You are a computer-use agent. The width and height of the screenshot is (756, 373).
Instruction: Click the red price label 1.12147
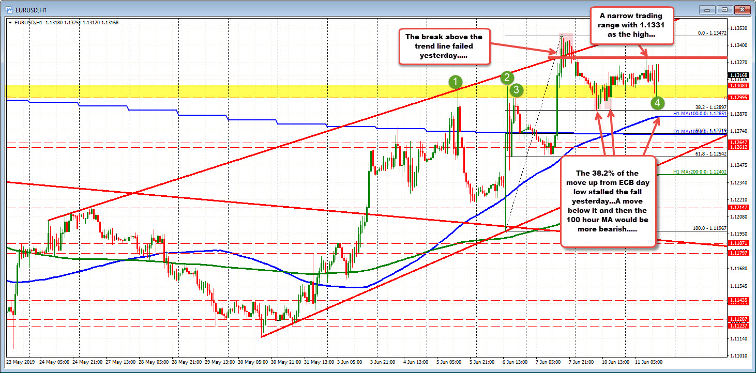tap(738, 207)
